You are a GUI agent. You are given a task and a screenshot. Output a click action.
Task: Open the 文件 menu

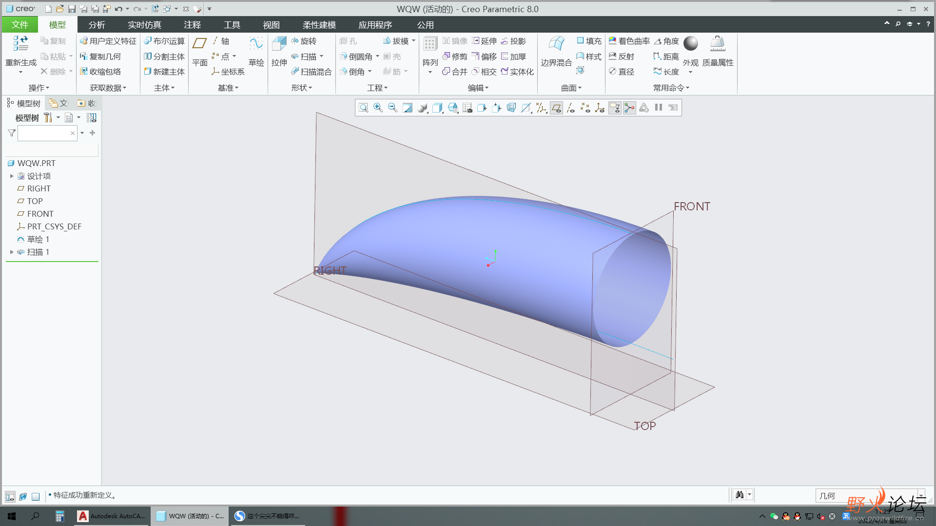(x=19, y=24)
